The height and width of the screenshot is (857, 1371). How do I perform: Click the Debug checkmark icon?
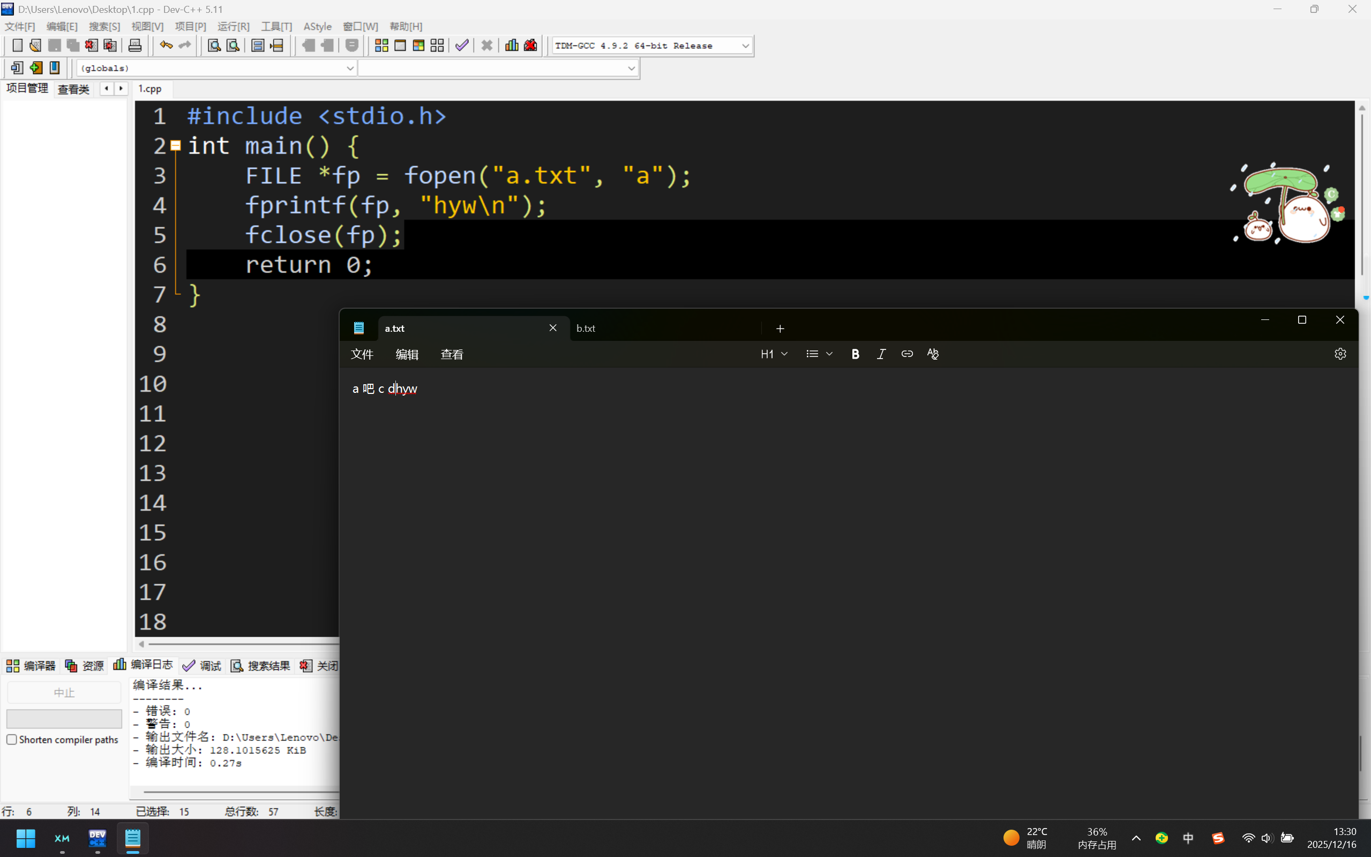click(x=462, y=46)
